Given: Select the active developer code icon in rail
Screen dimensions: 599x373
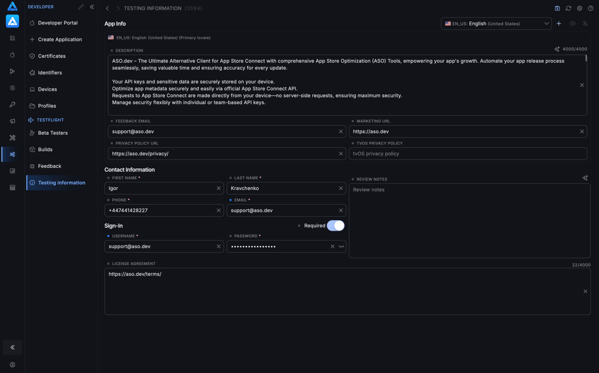Looking at the screenshot, I should pyautogui.click(x=12, y=155).
